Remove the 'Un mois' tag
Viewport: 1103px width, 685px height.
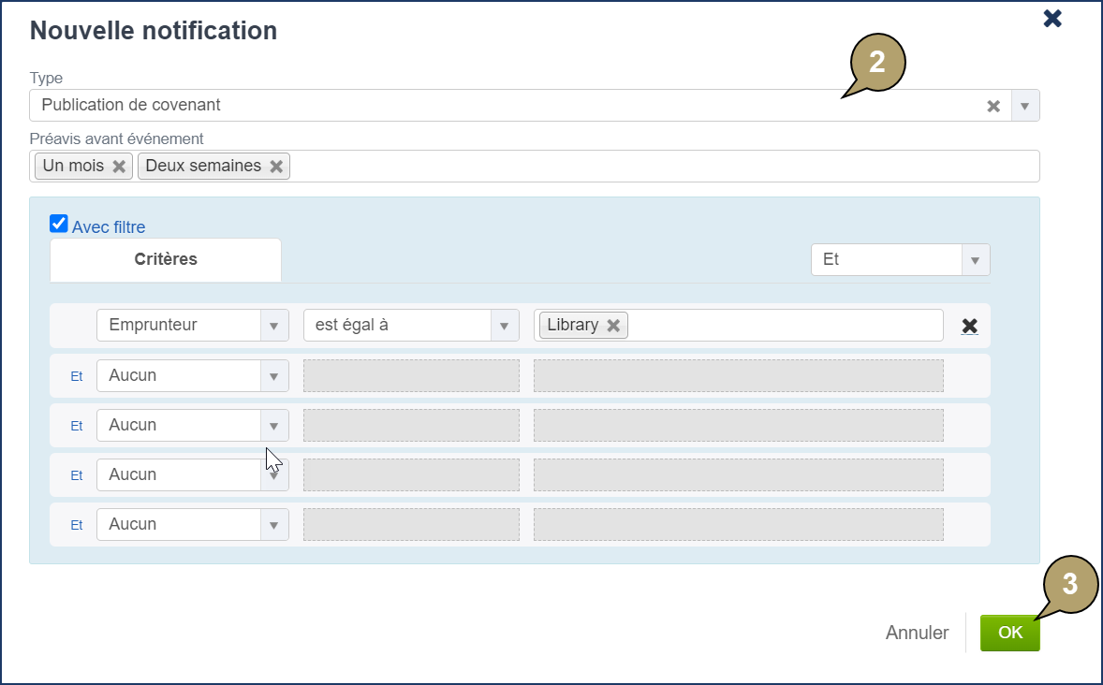119,167
